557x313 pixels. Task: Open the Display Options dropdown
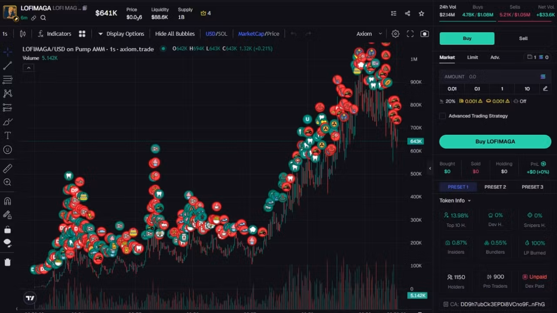121,34
